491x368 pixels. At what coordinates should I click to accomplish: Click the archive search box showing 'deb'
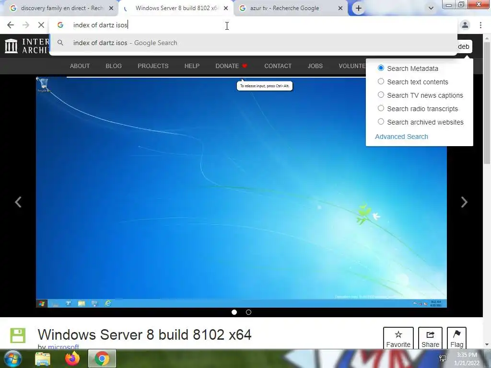click(465, 46)
